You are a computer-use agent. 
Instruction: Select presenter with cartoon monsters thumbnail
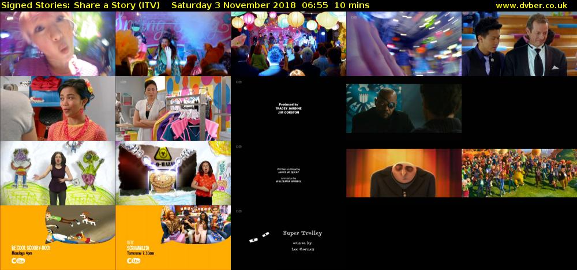click(58, 173)
